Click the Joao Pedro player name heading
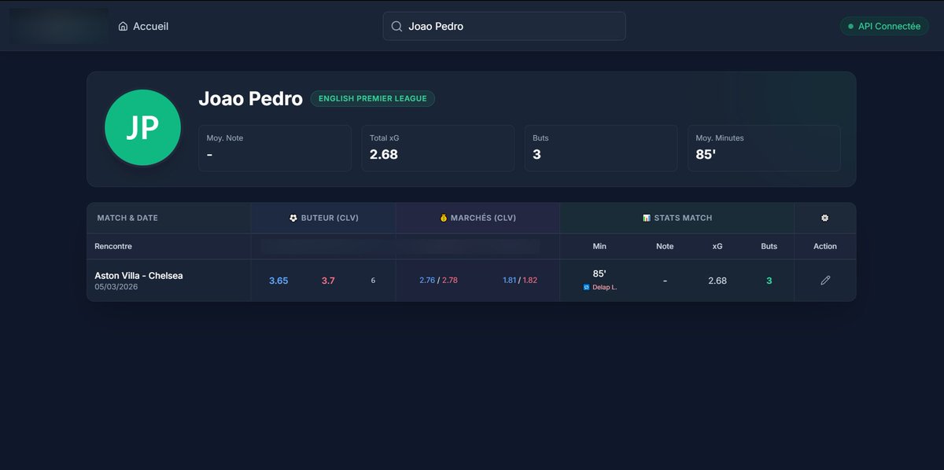The image size is (944, 470). pos(250,98)
